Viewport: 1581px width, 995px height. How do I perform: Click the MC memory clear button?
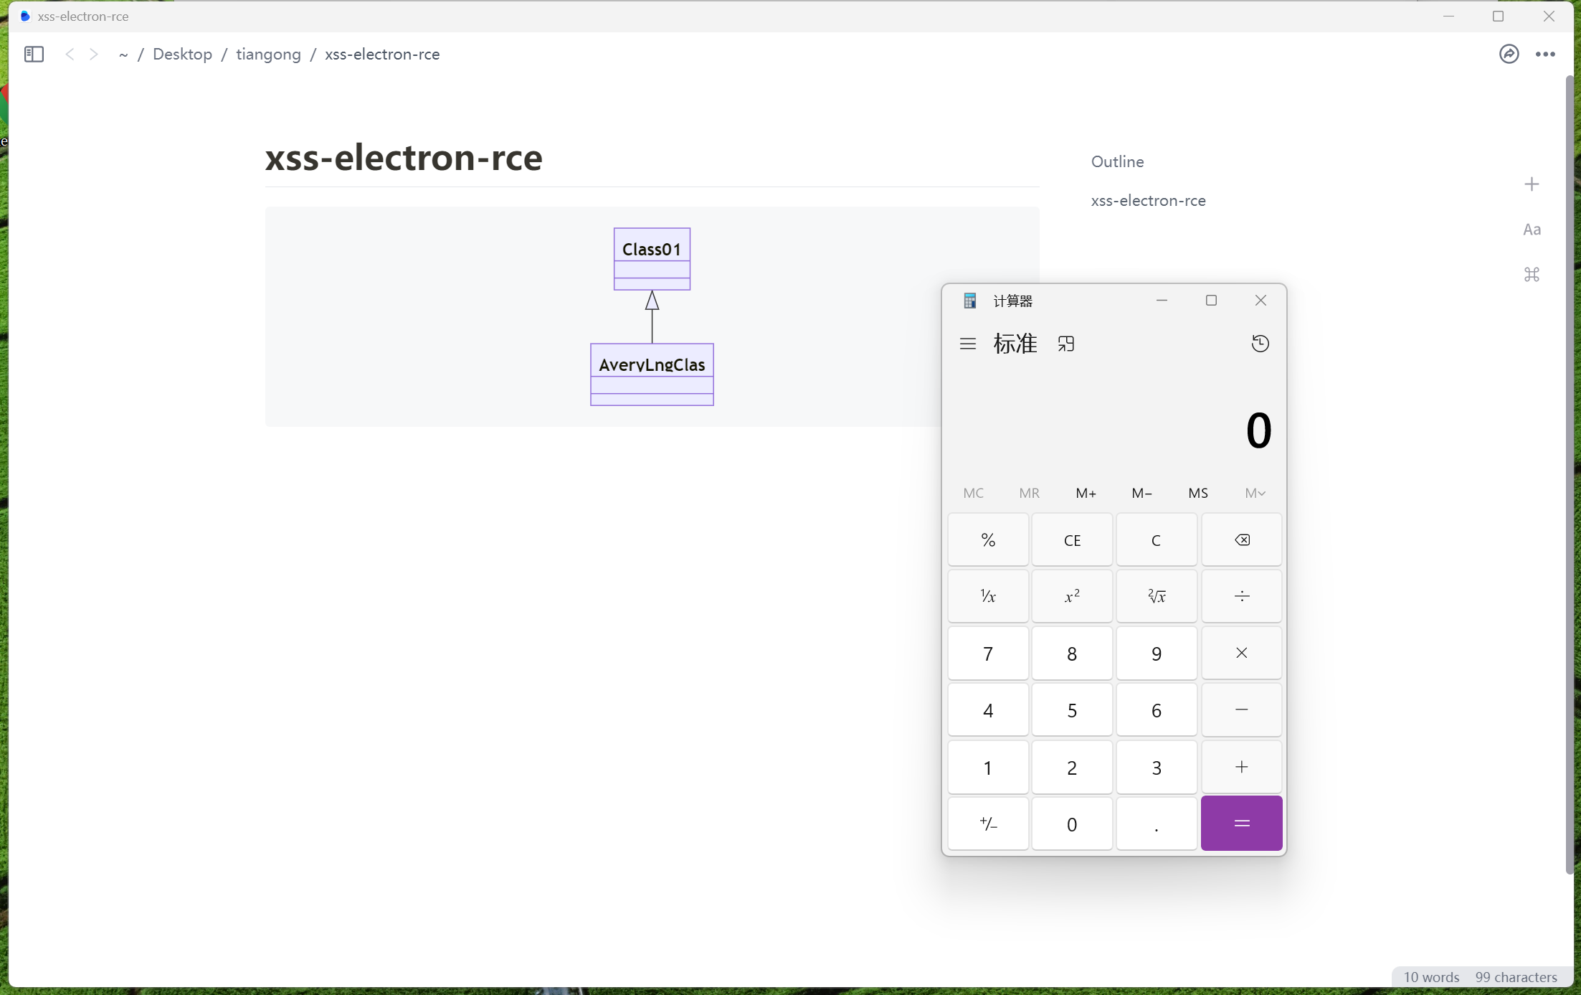pyautogui.click(x=973, y=493)
